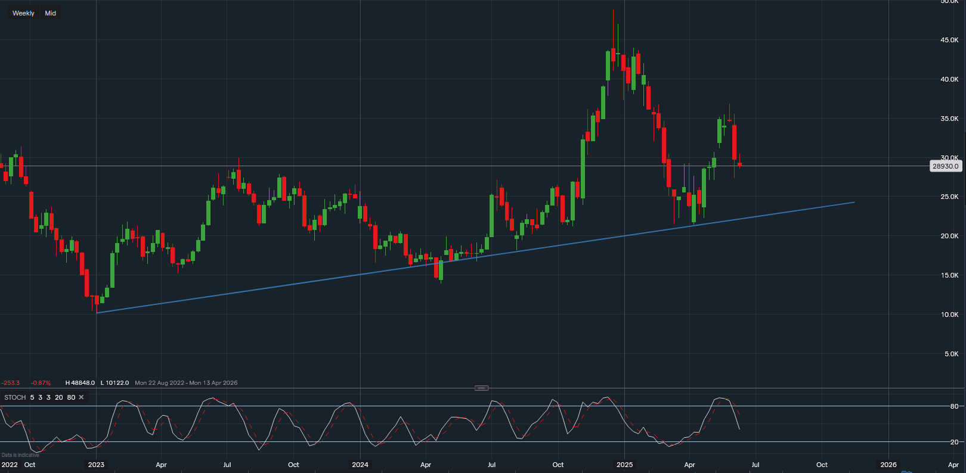Click the 2024 marker on time axis
966x473 pixels.
click(x=360, y=465)
